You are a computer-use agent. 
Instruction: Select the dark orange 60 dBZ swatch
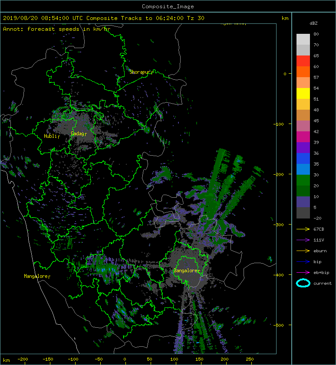click(303, 72)
